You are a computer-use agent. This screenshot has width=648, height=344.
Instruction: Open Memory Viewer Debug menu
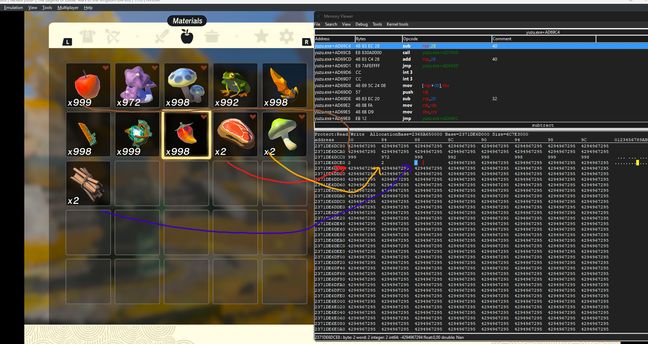click(361, 24)
